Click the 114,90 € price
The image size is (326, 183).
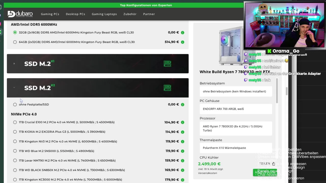click(172, 132)
